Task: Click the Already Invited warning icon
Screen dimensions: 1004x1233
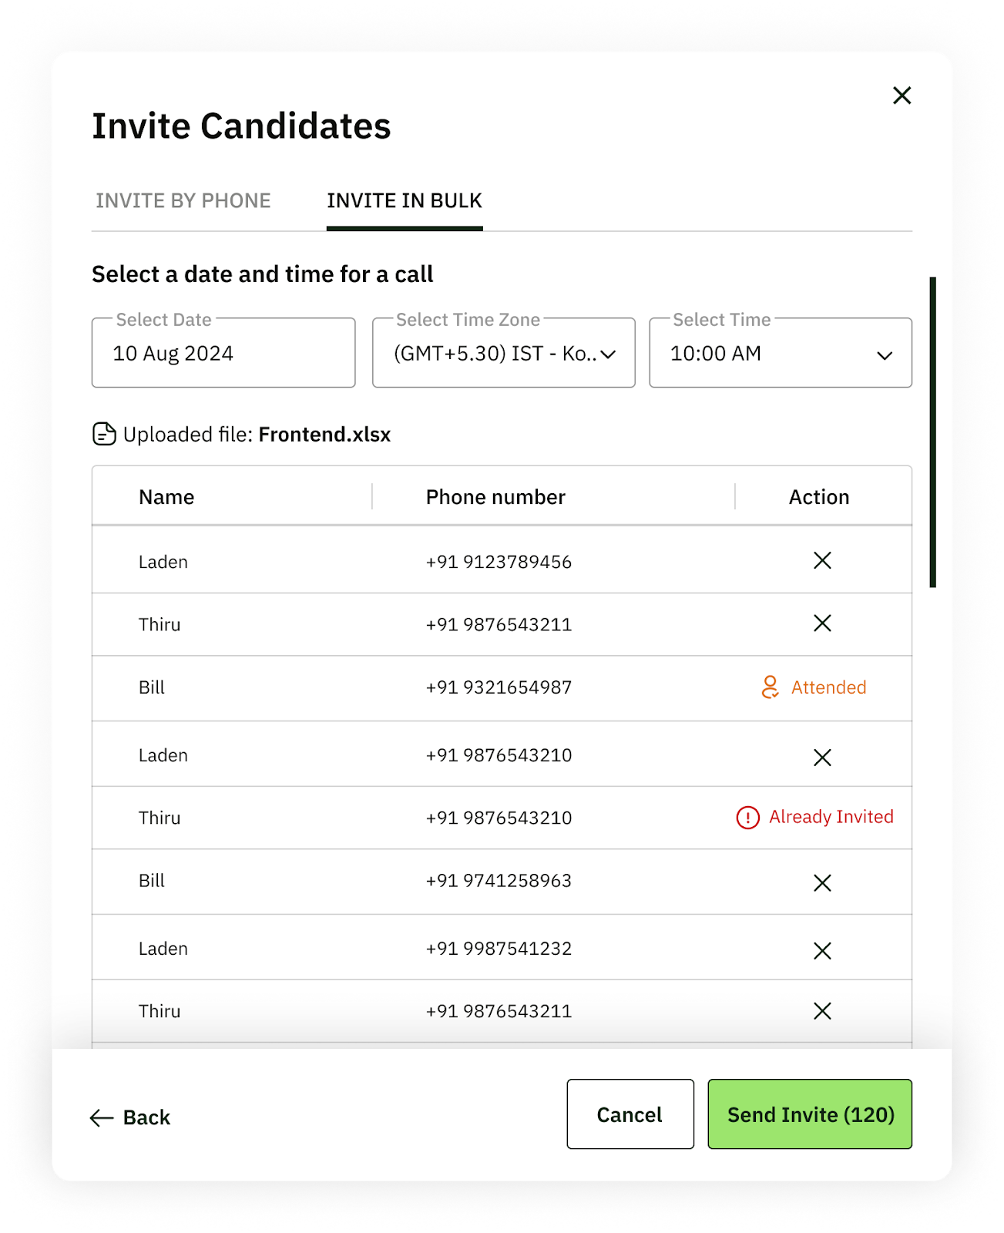Action: [x=747, y=817]
